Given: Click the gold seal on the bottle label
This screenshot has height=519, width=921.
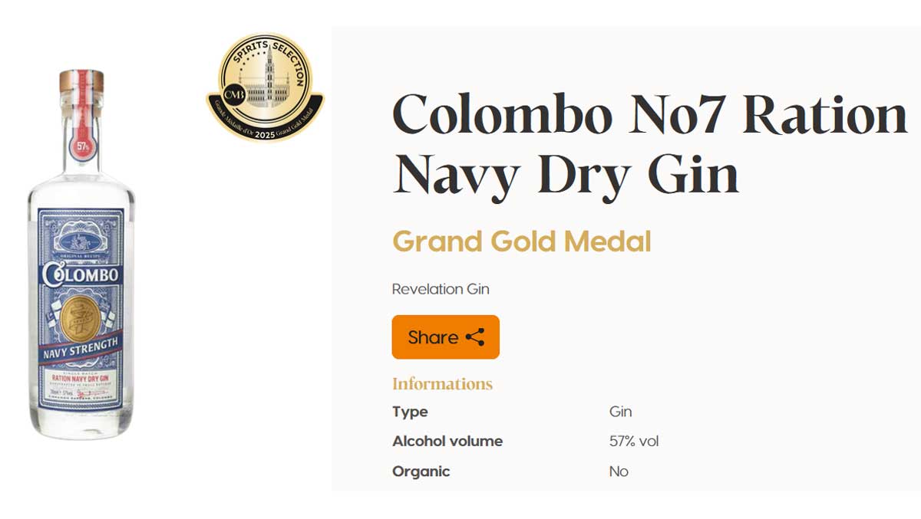Looking at the screenshot, I should (79, 319).
